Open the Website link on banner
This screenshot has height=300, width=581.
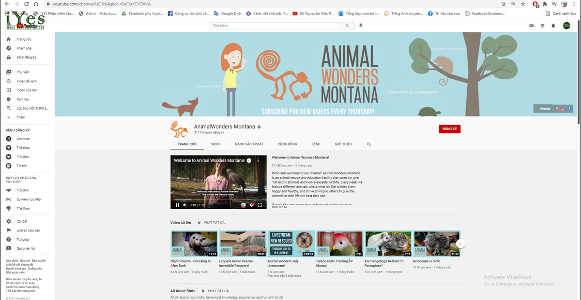point(543,109)
